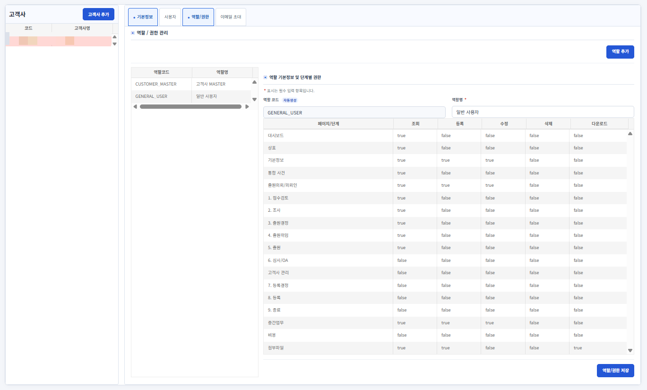Screen dimensions: 647x390
Task: Add a new role with 역할 추가
Action: click(x=620, y=52)
